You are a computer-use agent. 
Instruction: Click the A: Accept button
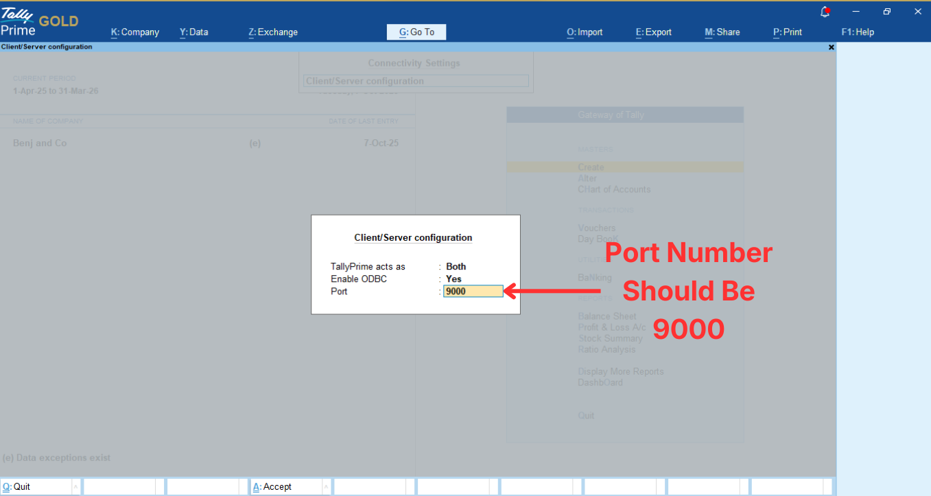point(286,486)
